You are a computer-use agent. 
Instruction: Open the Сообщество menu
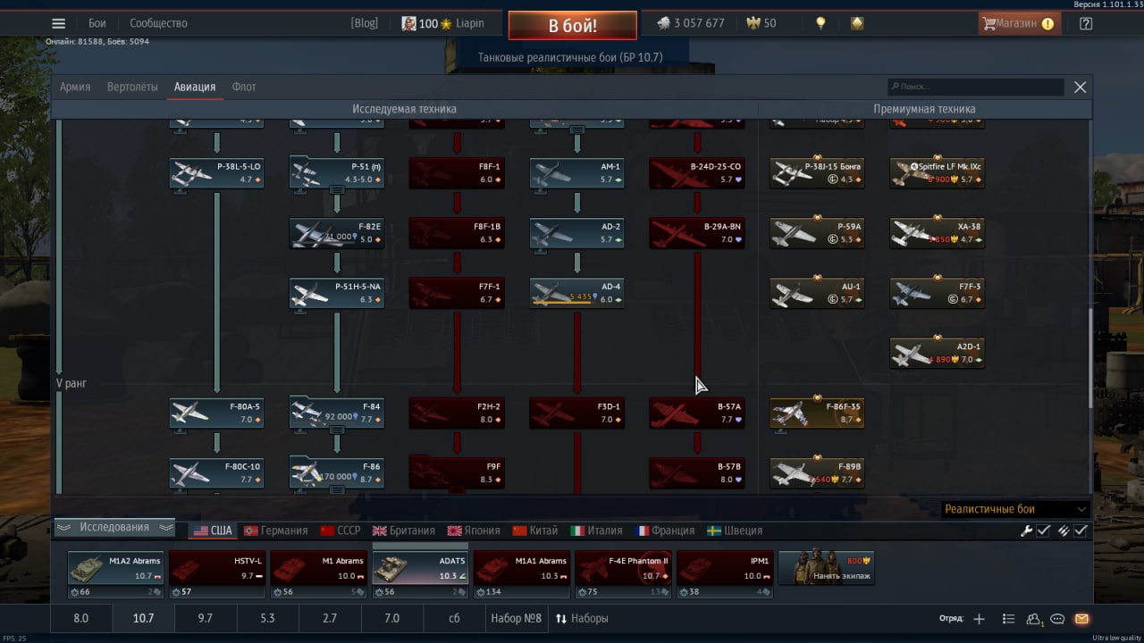click(x=158, y=23)
